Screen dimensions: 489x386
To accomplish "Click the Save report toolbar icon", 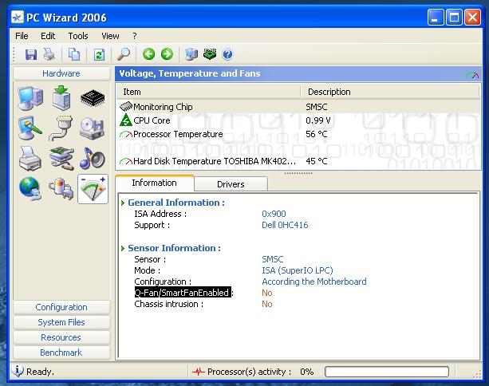I will click(x=31, y=54).
